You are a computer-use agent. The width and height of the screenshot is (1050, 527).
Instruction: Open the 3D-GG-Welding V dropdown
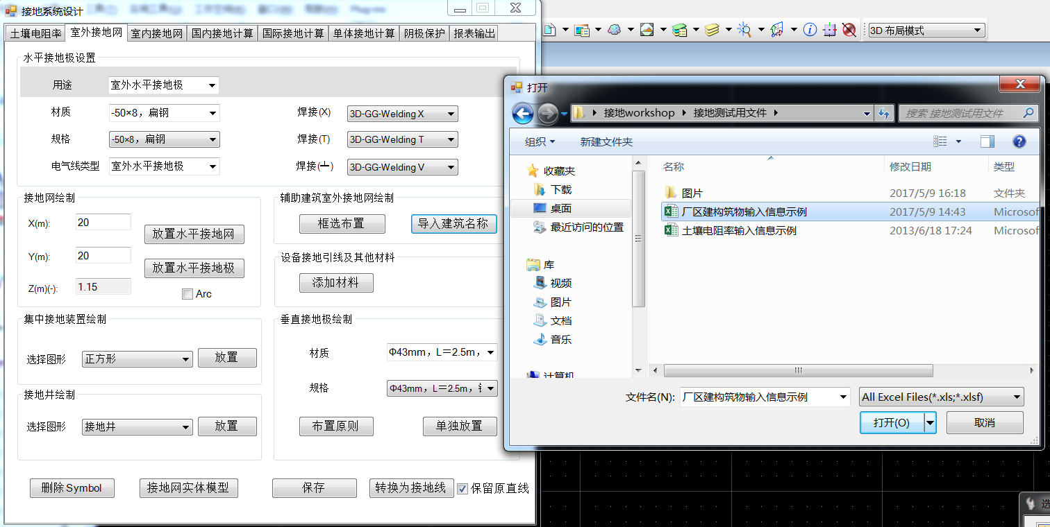pos(403,167)
